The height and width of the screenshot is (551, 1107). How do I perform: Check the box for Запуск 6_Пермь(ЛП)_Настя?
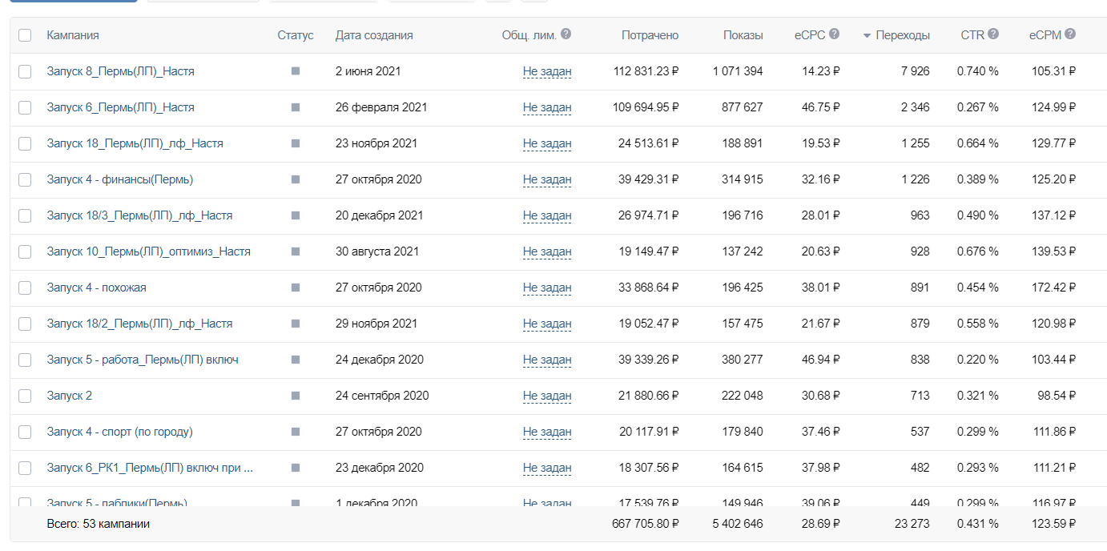point(25,107)
